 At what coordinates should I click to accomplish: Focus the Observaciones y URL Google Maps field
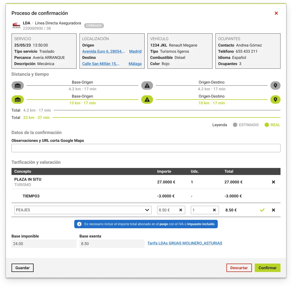coord(146,148)
